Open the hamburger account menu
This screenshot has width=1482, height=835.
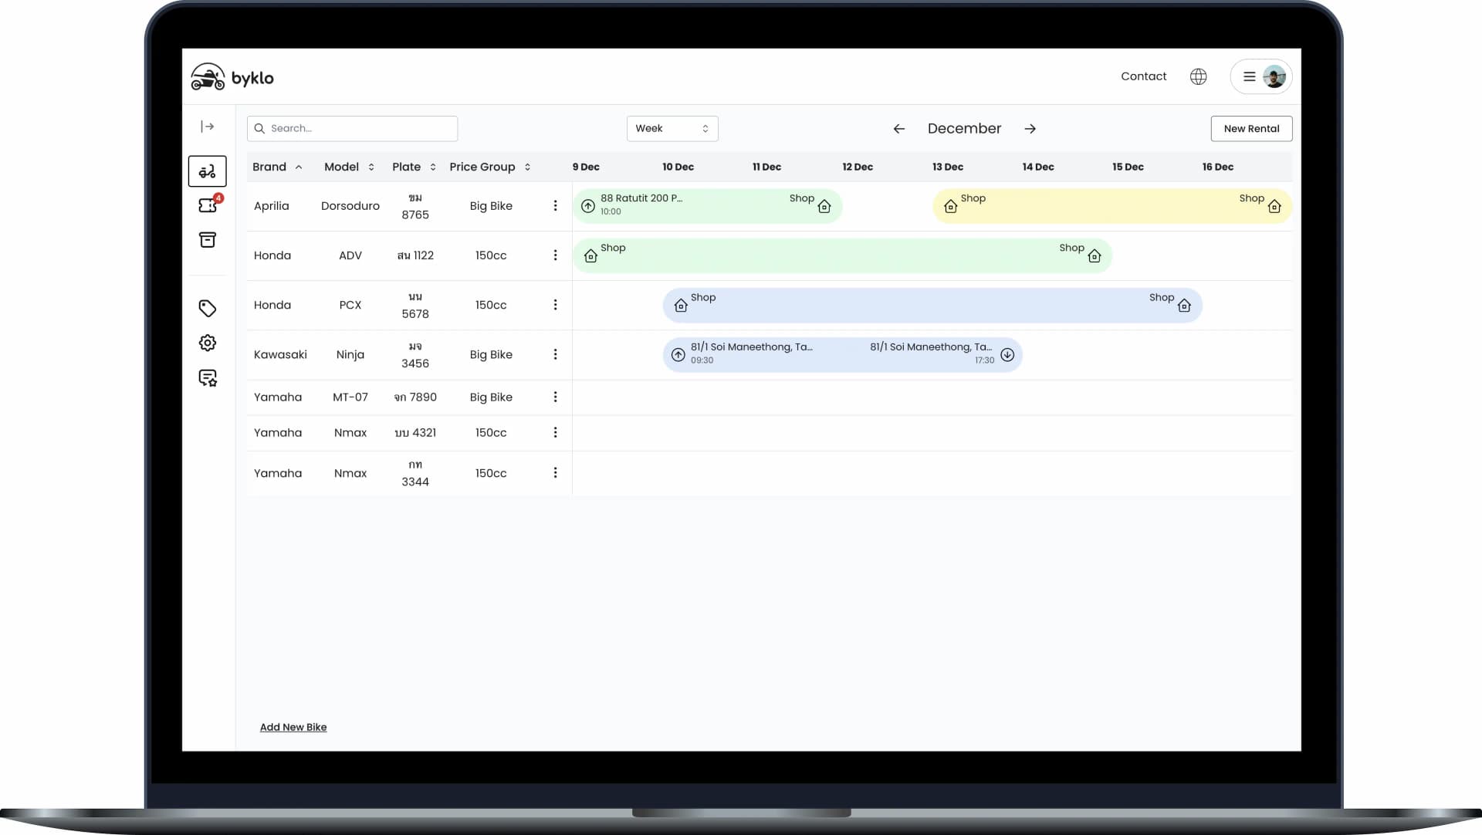coord(1249,76)
